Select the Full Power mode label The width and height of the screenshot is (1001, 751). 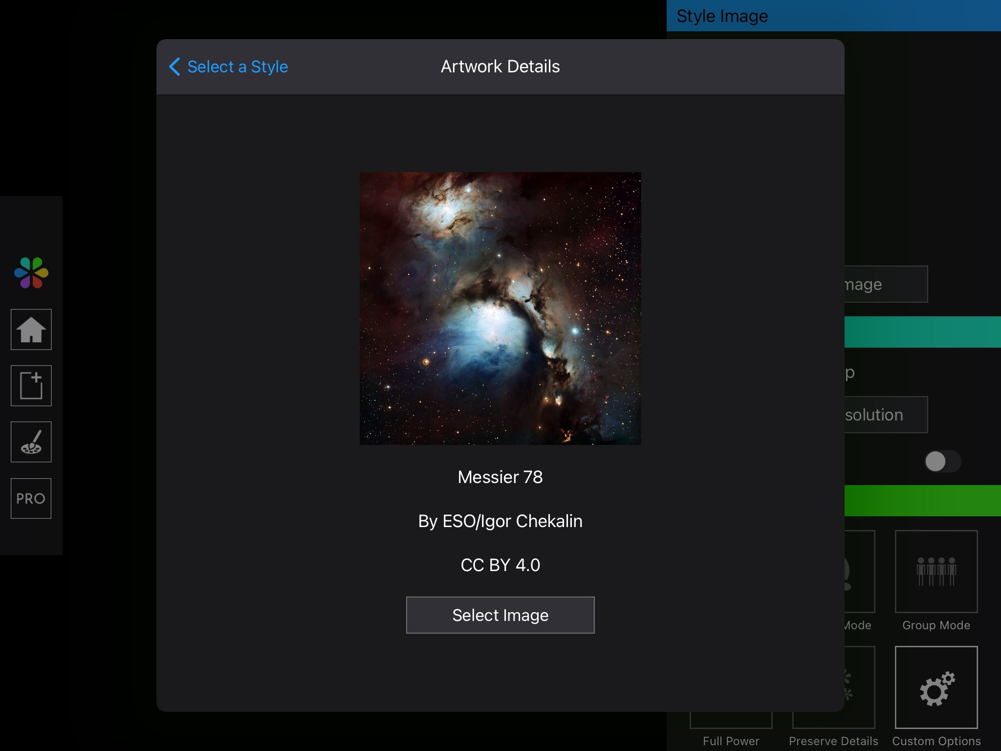click(731, 741)
